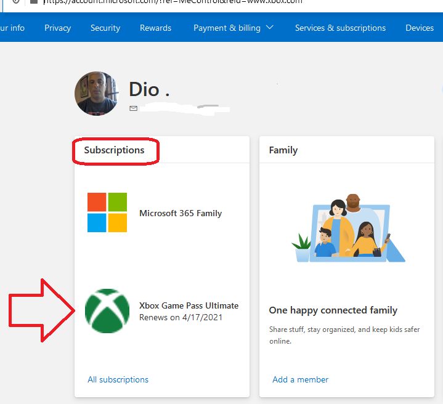The image size is (443, 404).
Task: Go to the Security tab
Action: coord(105,28)
